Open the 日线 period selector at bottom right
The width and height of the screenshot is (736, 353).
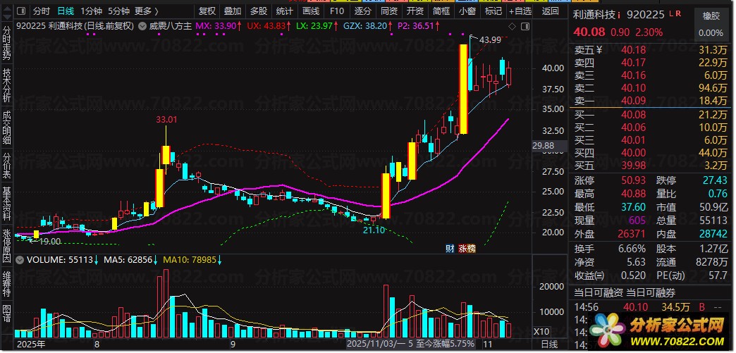point(550,345)
